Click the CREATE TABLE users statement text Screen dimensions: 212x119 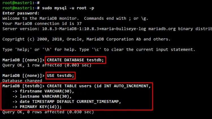[x=99, y=86]
